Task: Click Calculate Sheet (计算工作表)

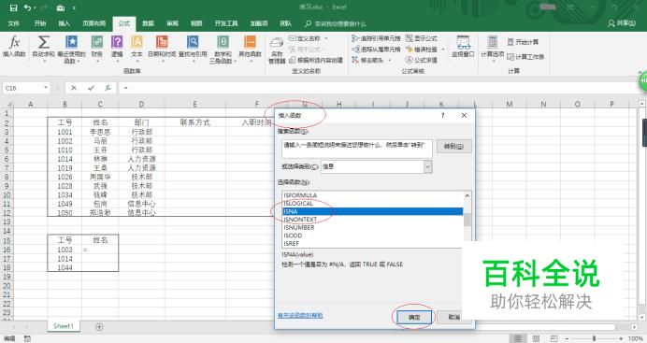Action: (x=525, y=56)
